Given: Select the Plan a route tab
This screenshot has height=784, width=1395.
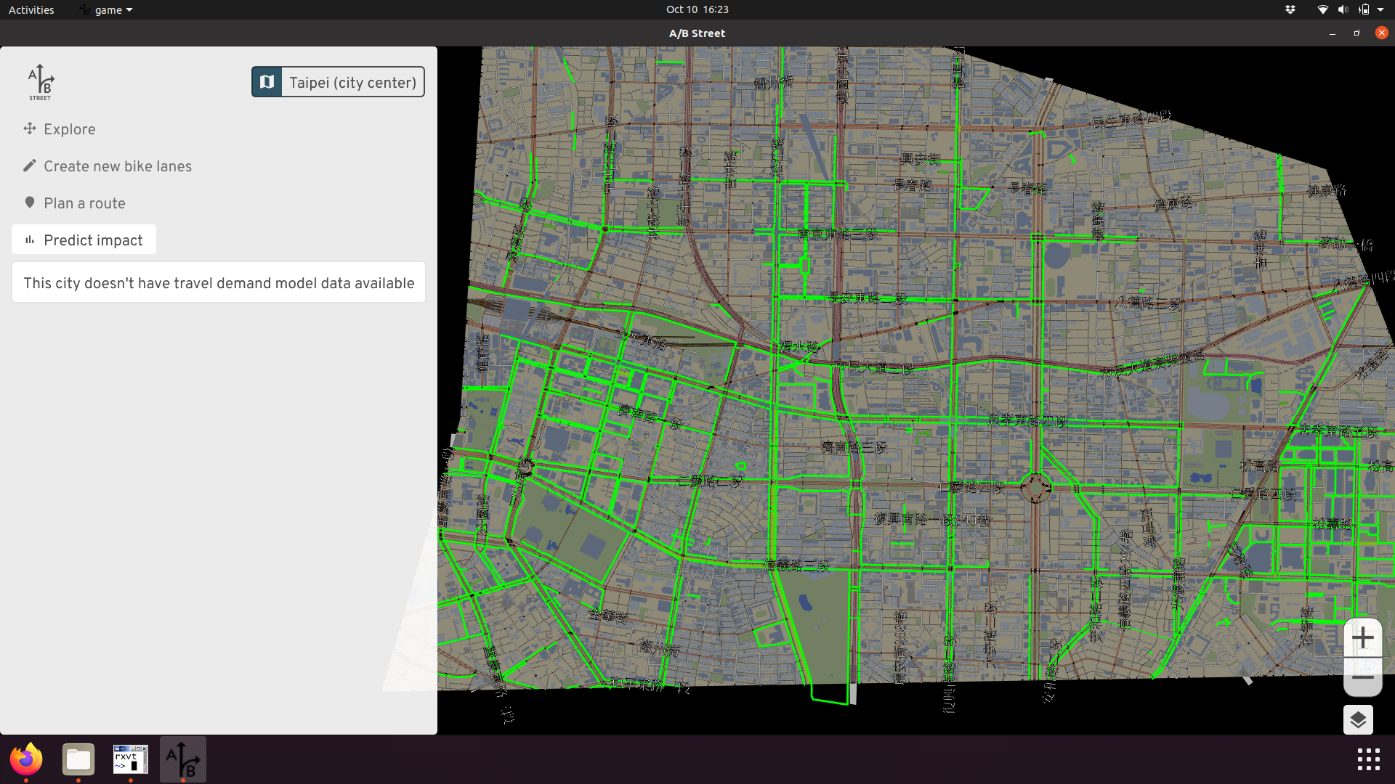Looking at the screenshot, I should 74,203.
